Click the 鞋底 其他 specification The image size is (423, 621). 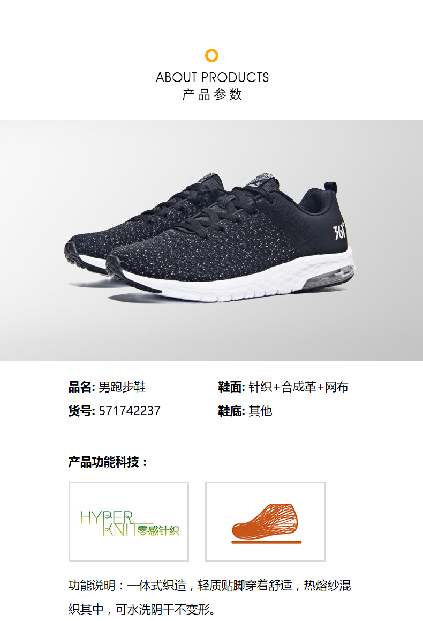(245, 411)
